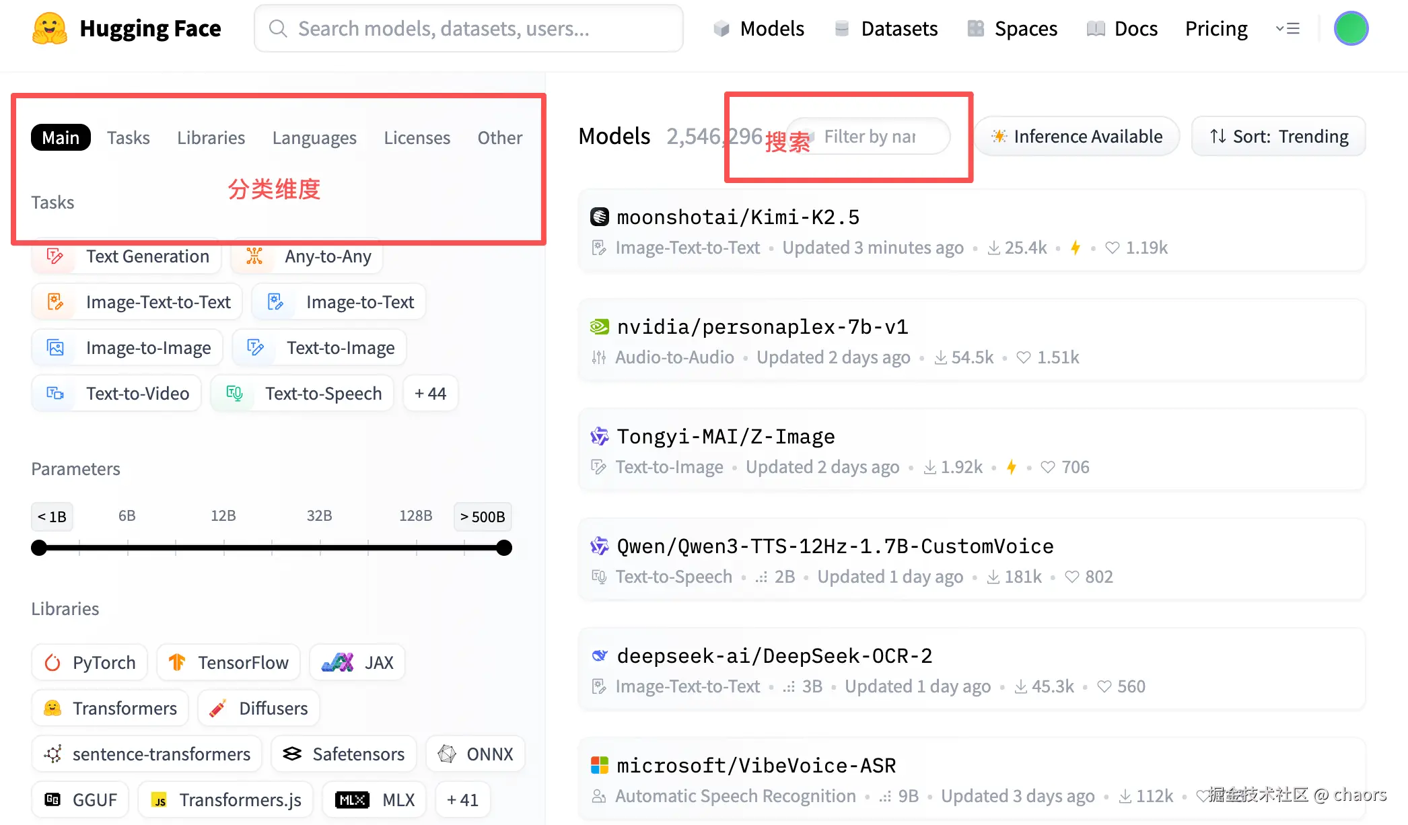The width and height of the screenshot is (1408, 825).
Task: Open the Qwen3-TTS-12Hz-1.7B-CustomVoice model link
Action: pos(835,546)
